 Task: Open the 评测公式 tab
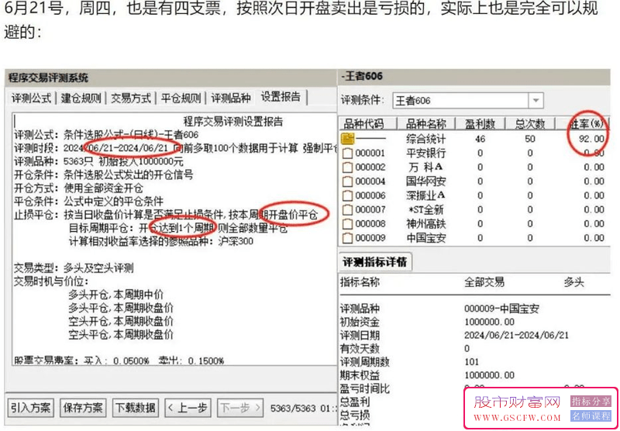[x=31, y=98]
